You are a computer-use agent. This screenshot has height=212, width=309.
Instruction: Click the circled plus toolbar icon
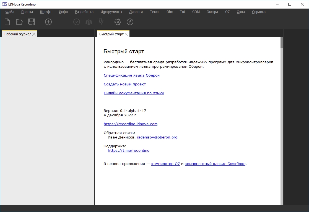pos(48,22)
